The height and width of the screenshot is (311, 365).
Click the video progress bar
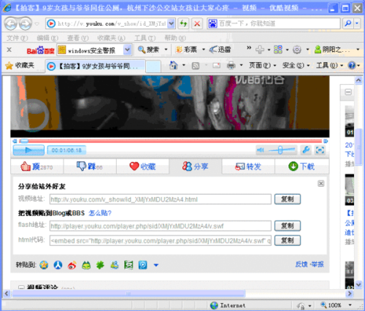click(170, 141)
